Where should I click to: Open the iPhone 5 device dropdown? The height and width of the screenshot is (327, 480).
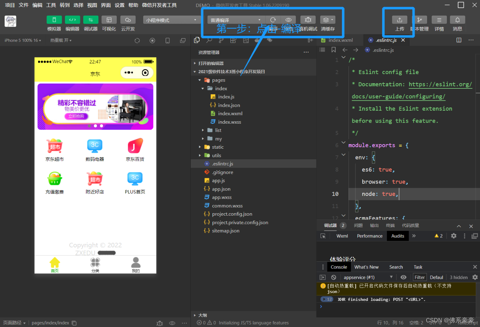(23, 41)
